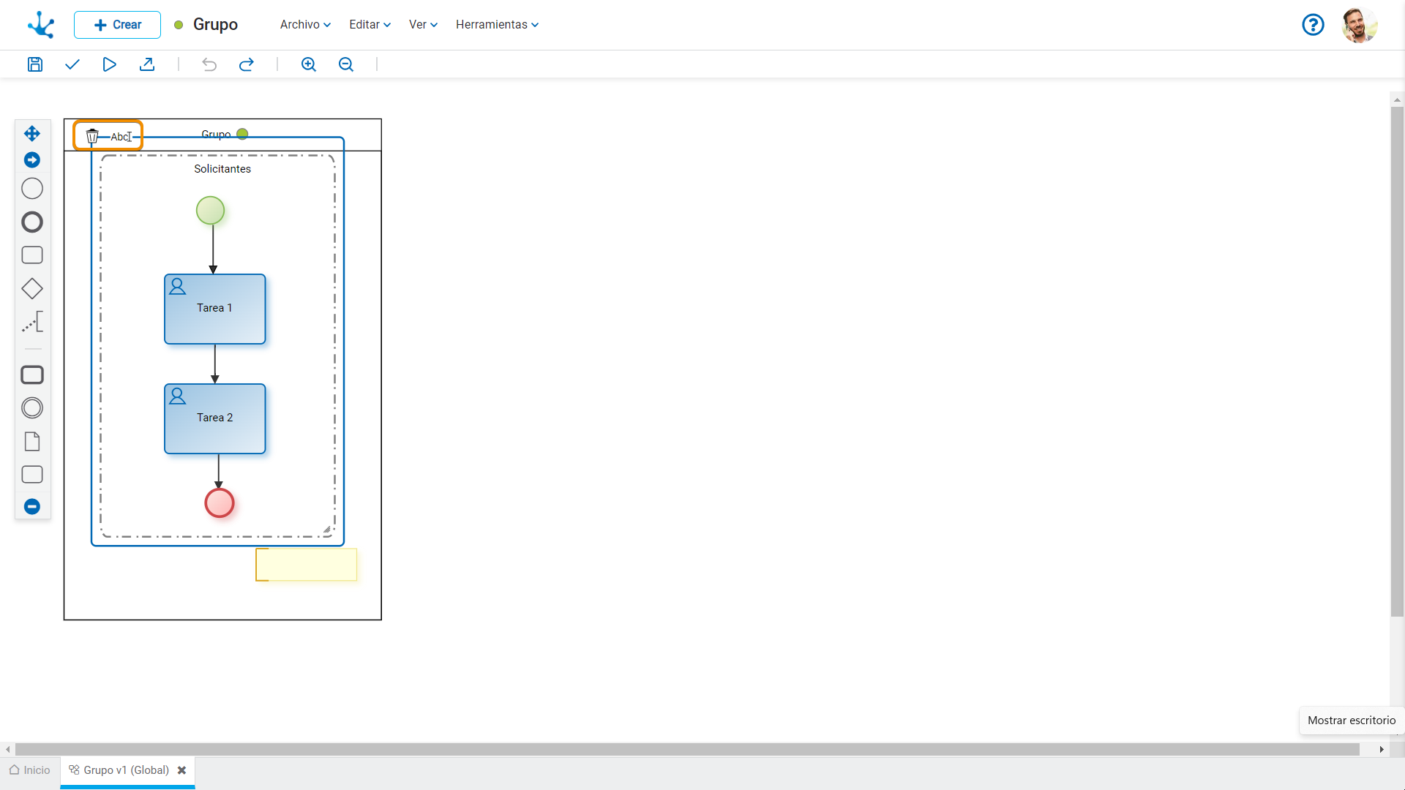Open the Ver dropdown menu
Image resolution: width=1405 pixels, height=790 pixels.
pyautogui.click(x=423, y=24)
